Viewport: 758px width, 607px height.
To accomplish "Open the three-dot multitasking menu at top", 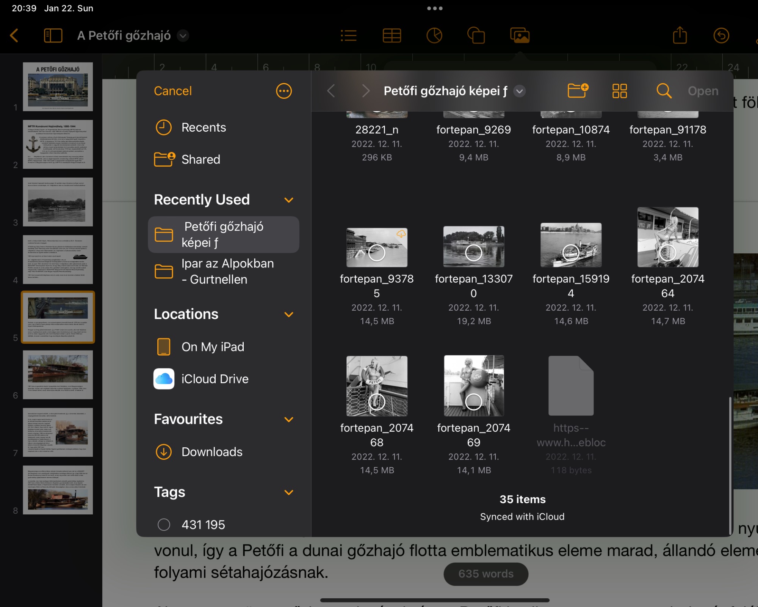I will tap(435, 8).
